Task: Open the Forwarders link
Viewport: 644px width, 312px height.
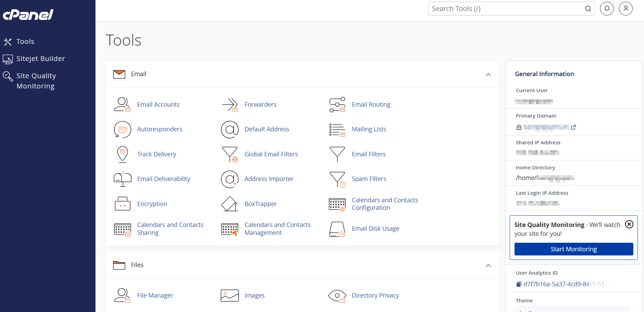Action: tap(260, 105)
